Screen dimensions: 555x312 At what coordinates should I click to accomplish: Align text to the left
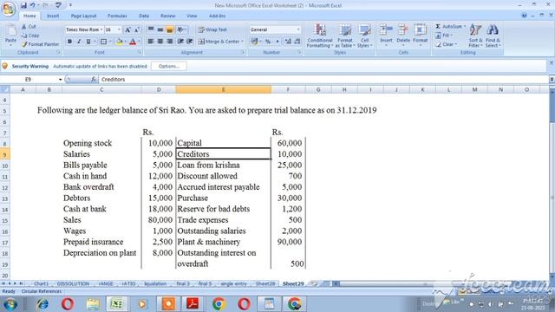(x=151, y=42)
